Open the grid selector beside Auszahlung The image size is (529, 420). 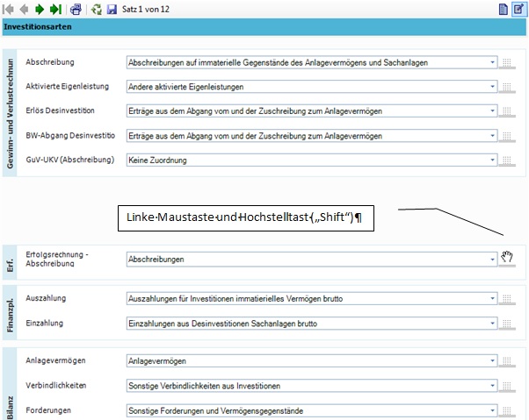(x=507, y=299)
